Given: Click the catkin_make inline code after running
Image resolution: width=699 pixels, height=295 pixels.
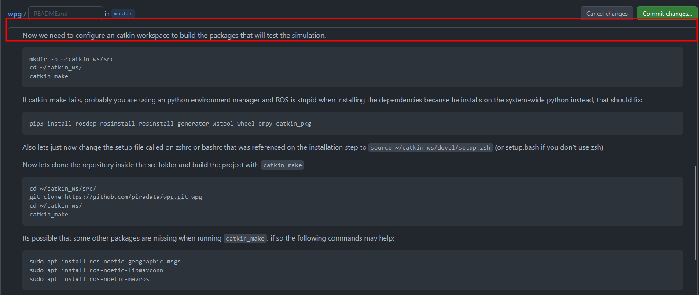Looking at the screenshot, I should 245,238.
